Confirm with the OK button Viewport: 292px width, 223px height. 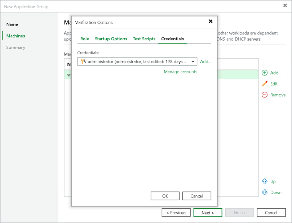(x=165, y=196)
